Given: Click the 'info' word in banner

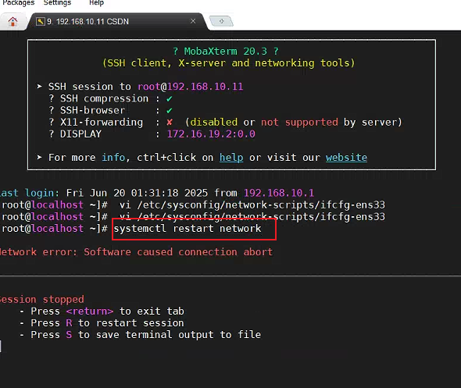Looking at the screenshot, I should 113,158.
